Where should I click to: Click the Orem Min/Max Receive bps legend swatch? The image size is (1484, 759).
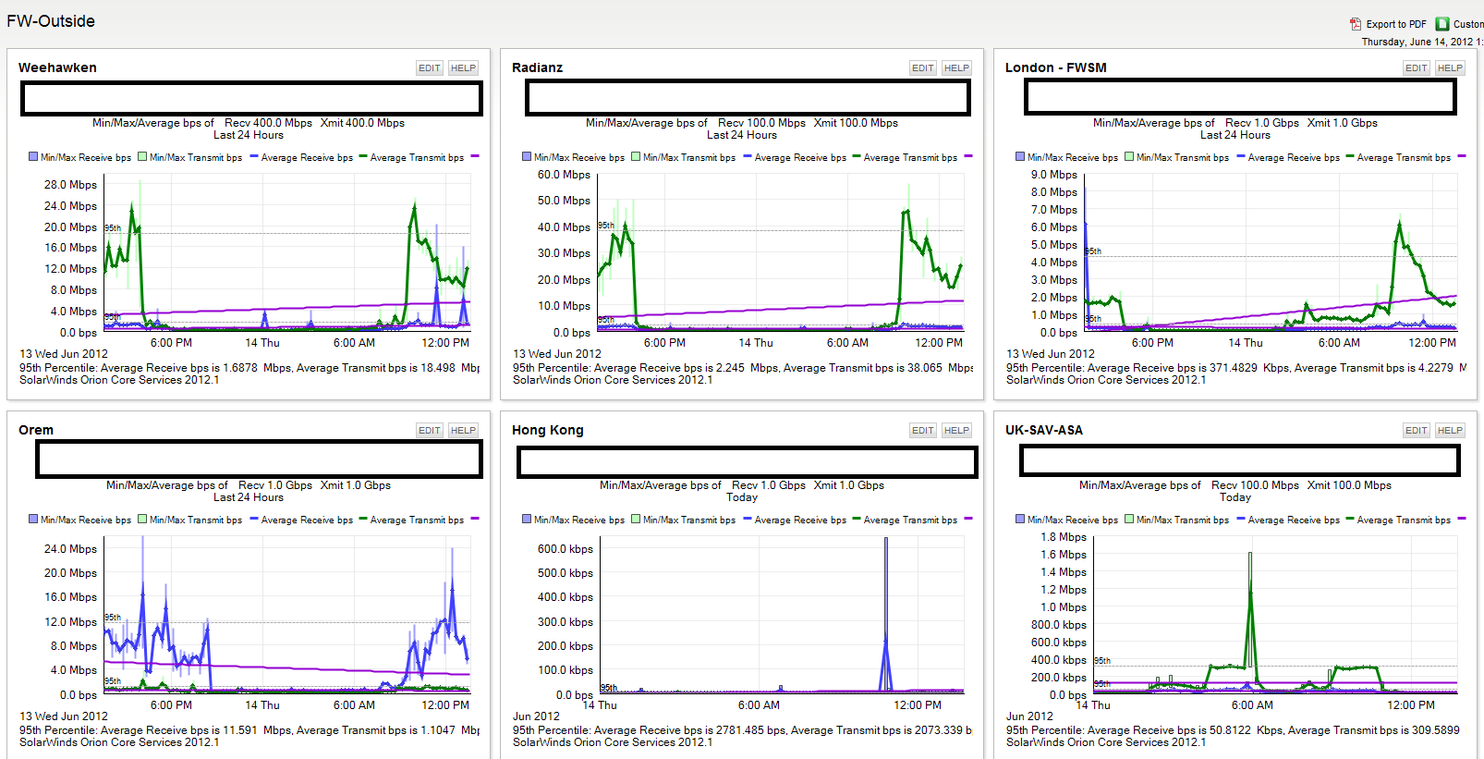pos(33,520)
